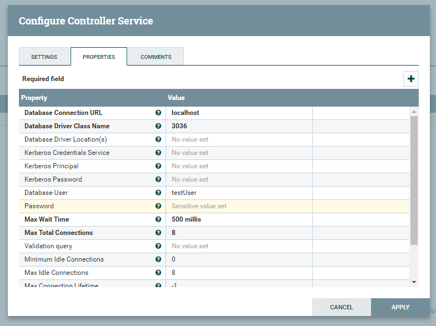Select 'Database Driver Class Name' property name
This screenshot has height=326, width=436.
67,126
